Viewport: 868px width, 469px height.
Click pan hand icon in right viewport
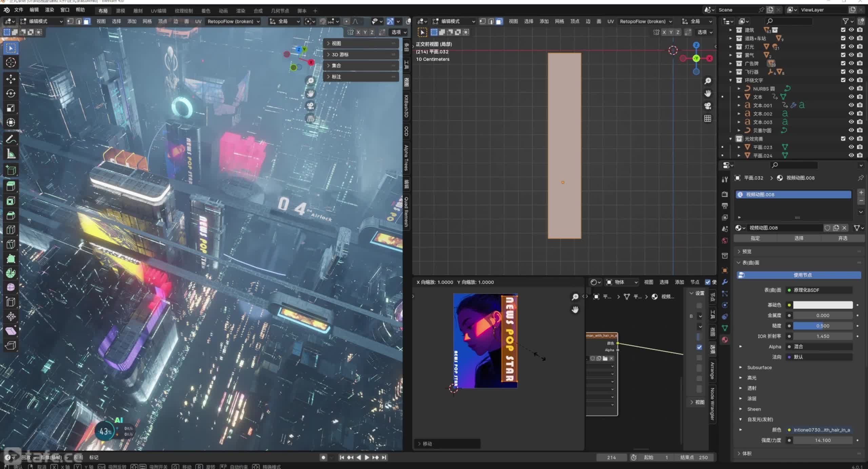(x=708, y=94)
